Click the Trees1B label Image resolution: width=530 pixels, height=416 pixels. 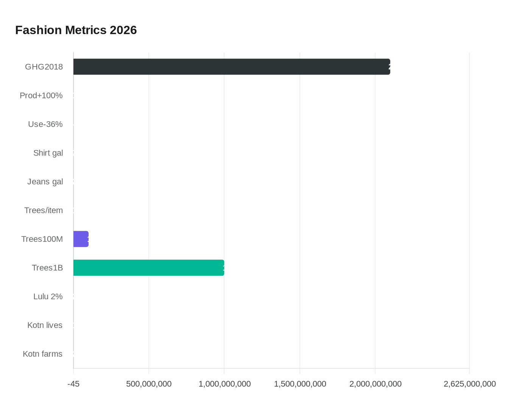(47, 268)
